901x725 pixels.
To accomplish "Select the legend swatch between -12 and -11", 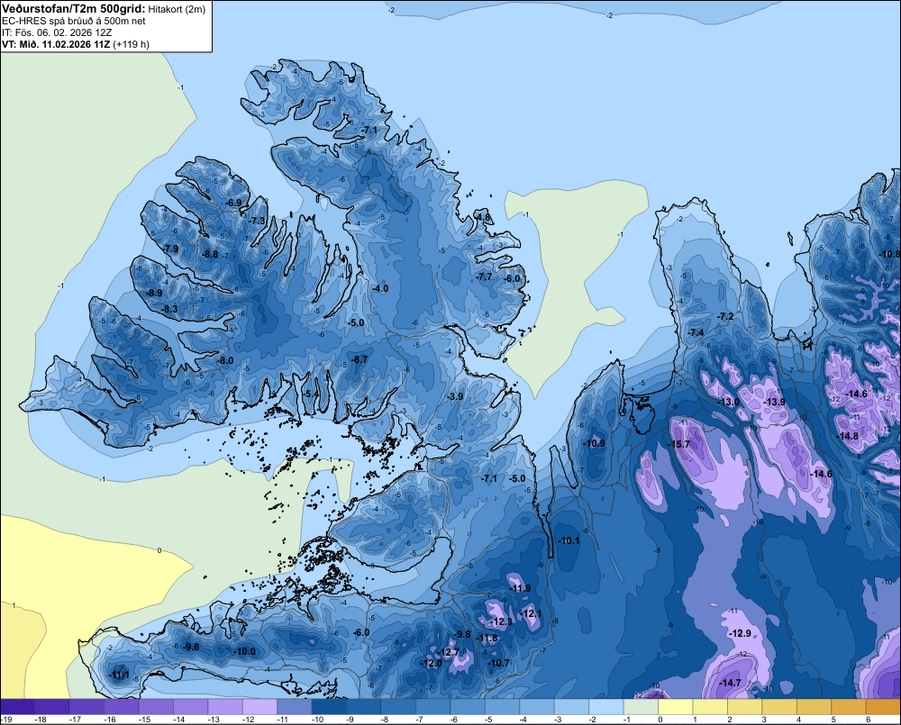I will (259, 706).
